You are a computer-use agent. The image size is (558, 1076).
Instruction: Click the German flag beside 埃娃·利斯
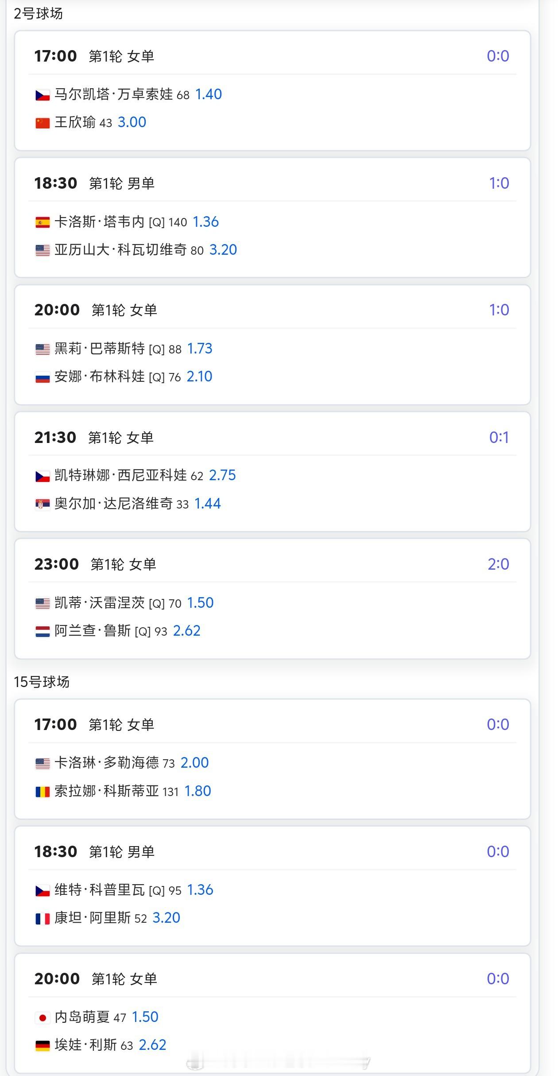pos(43,1045)
